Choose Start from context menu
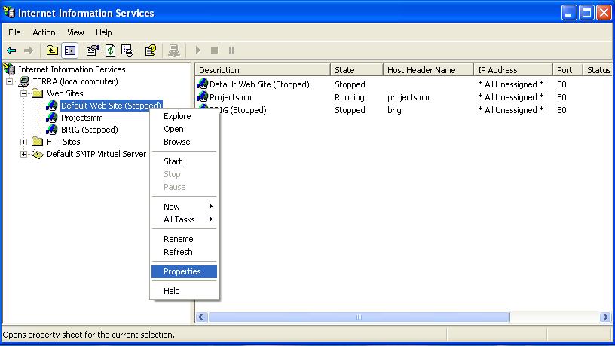This screenshot has height=346, width=615. (x=184, y=161)
